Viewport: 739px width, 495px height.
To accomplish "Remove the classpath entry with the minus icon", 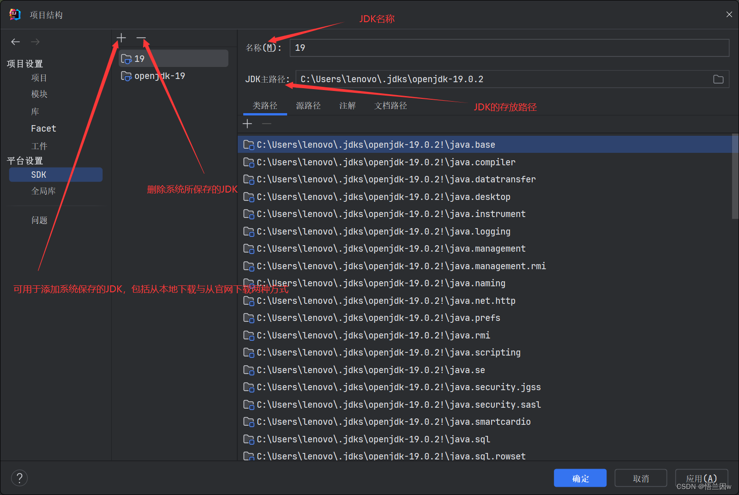I will 267,124.
